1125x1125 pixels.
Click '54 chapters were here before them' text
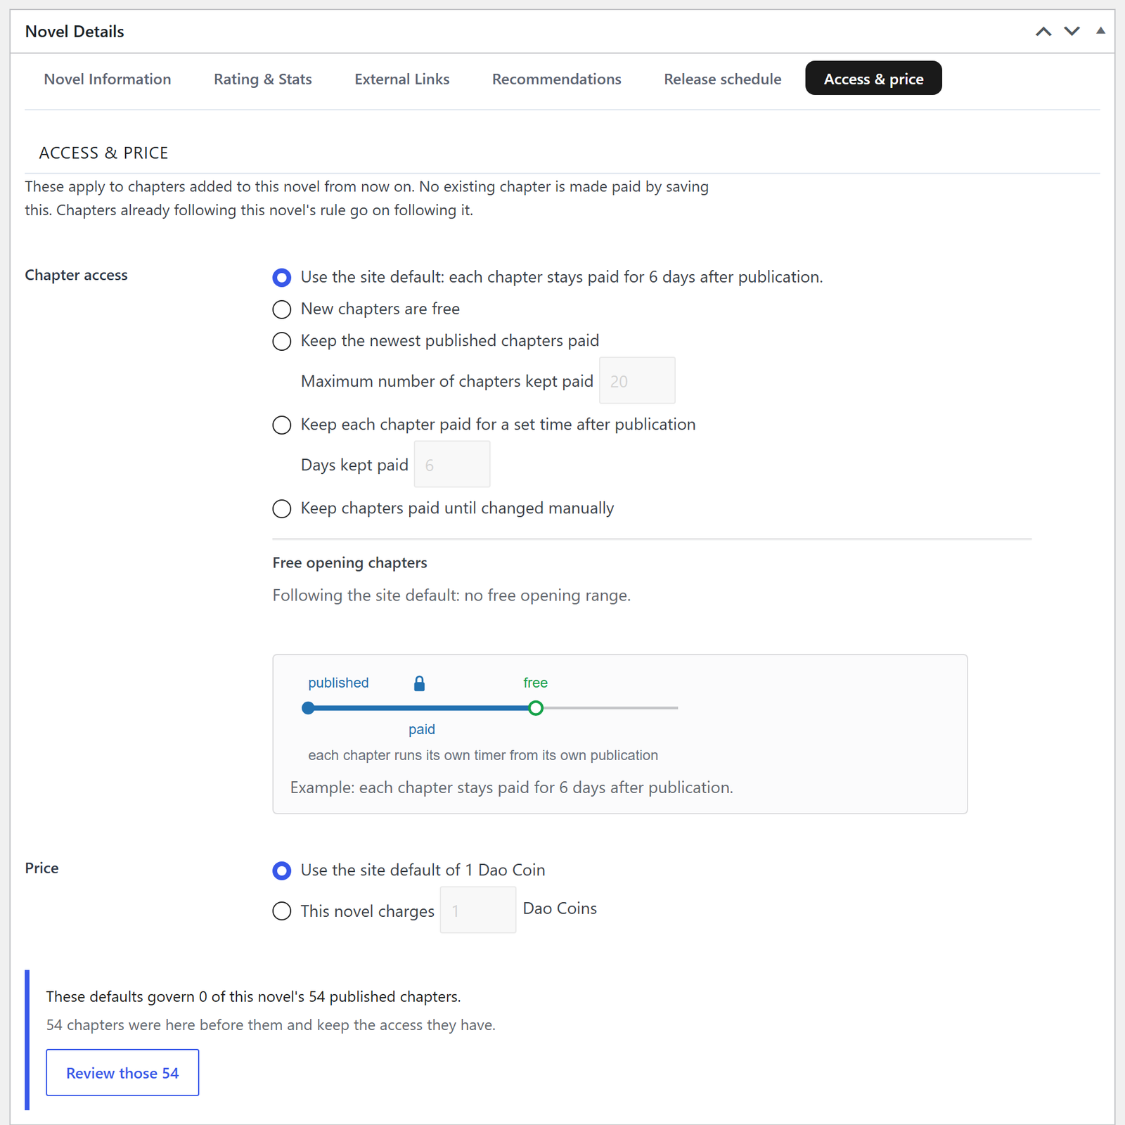click(271, 1025)
